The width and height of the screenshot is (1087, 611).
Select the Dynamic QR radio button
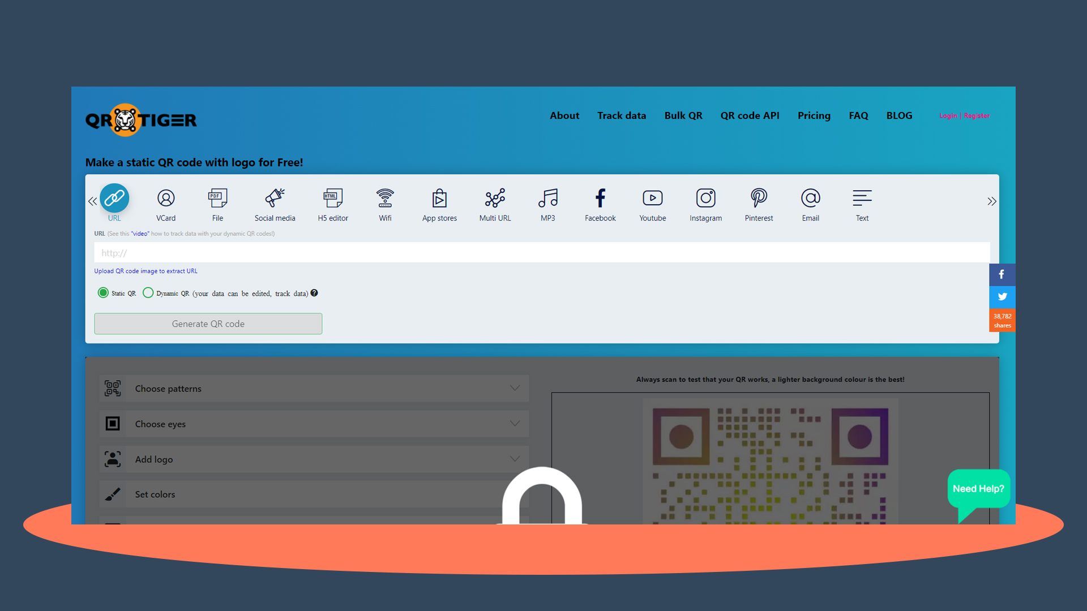pos(148,293)
